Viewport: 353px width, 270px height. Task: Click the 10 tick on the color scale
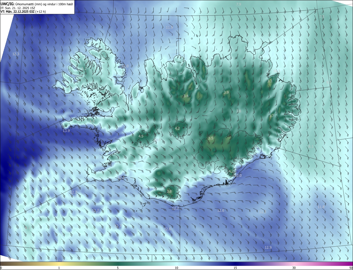pos(176,268)
